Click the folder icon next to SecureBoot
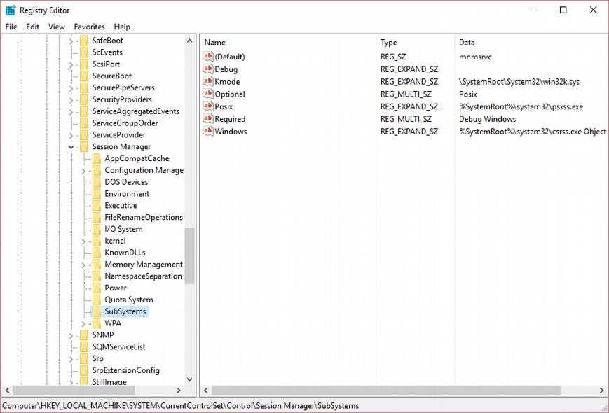Screen dimensions: 609x413 84,76
